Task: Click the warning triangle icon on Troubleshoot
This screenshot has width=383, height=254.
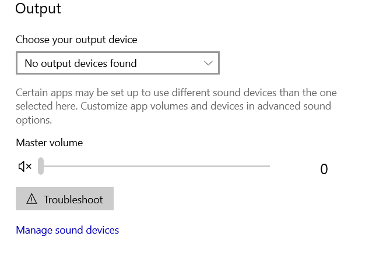Action: coord(32,199)
